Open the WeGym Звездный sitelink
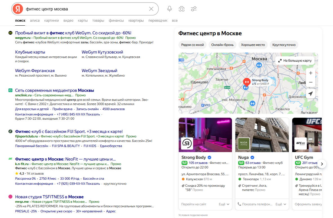This screenshot has width=333, height=218. coord(99,70)
